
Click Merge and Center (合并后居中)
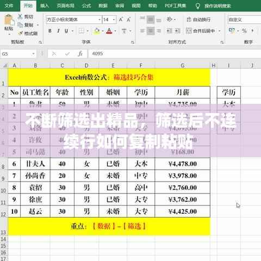(201, 31)
